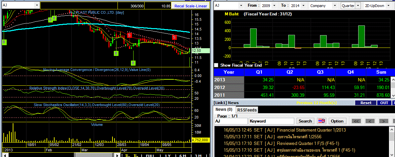
Task: Set chart range to FULL
Action: [x=150, y=155]
